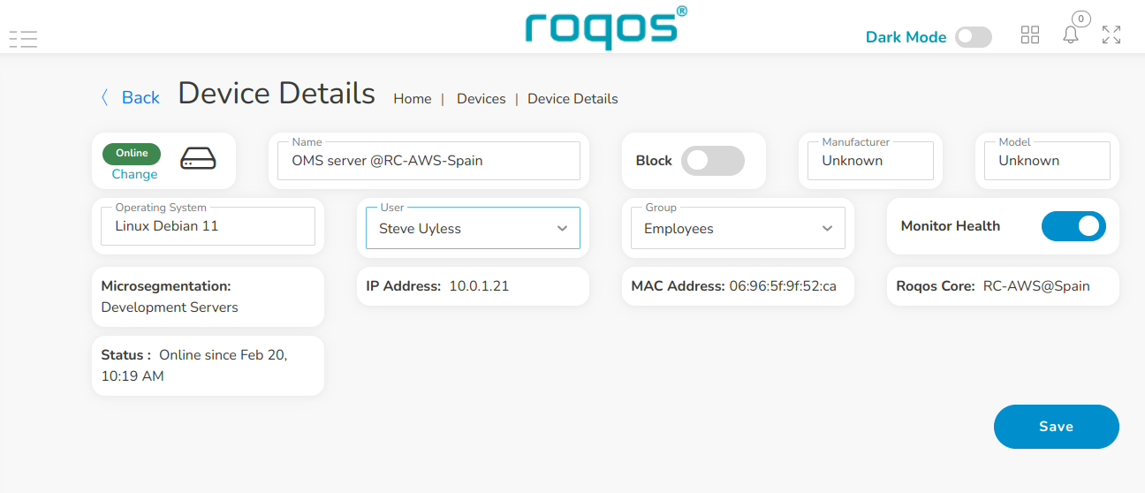Screen dimensions: 1145x493
Task: Open the Group dropdown showing Employees
Action: pos(738,229)
